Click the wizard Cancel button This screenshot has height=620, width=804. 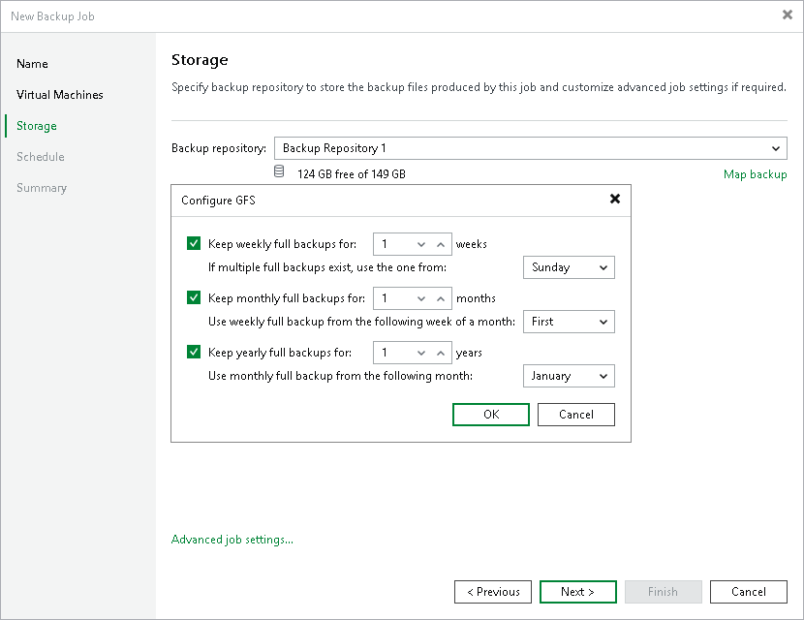[748, 592]
